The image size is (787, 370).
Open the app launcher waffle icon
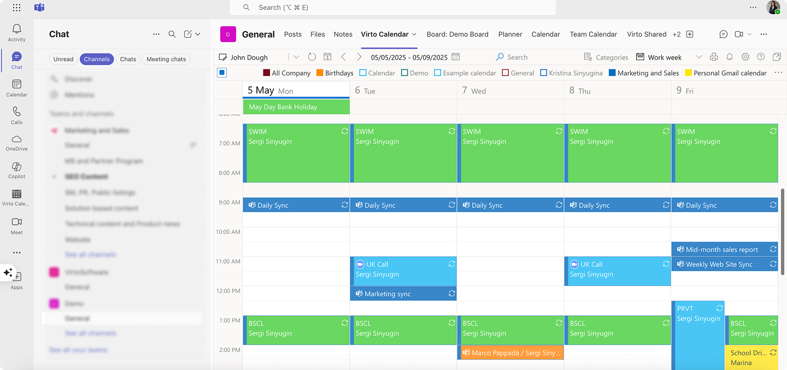click(x=16, y=8)
